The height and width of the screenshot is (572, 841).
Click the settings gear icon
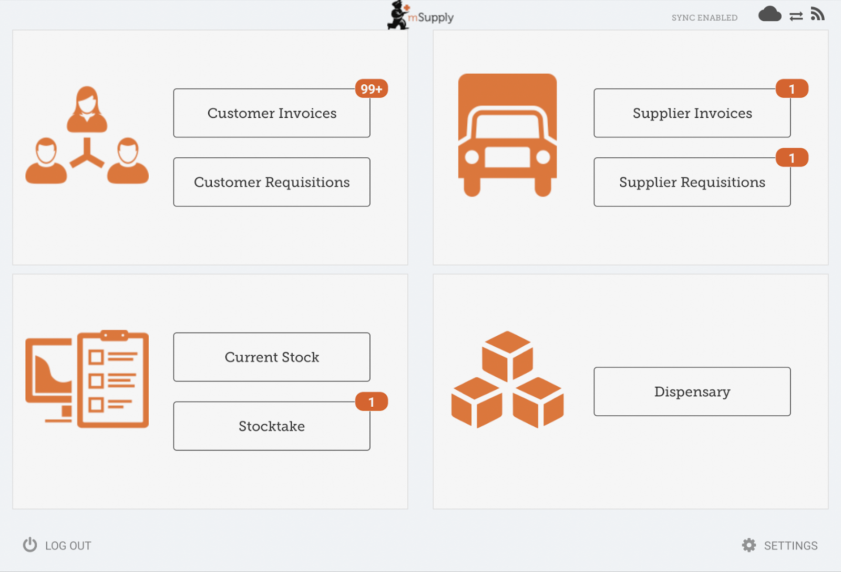tap(749, 545)
